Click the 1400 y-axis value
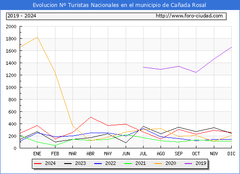 point(11,63)
